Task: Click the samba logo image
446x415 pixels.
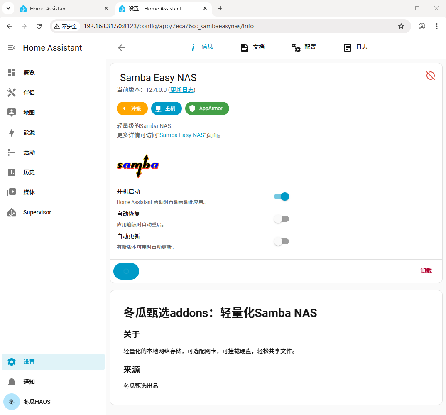Action: tap(138, 167)
